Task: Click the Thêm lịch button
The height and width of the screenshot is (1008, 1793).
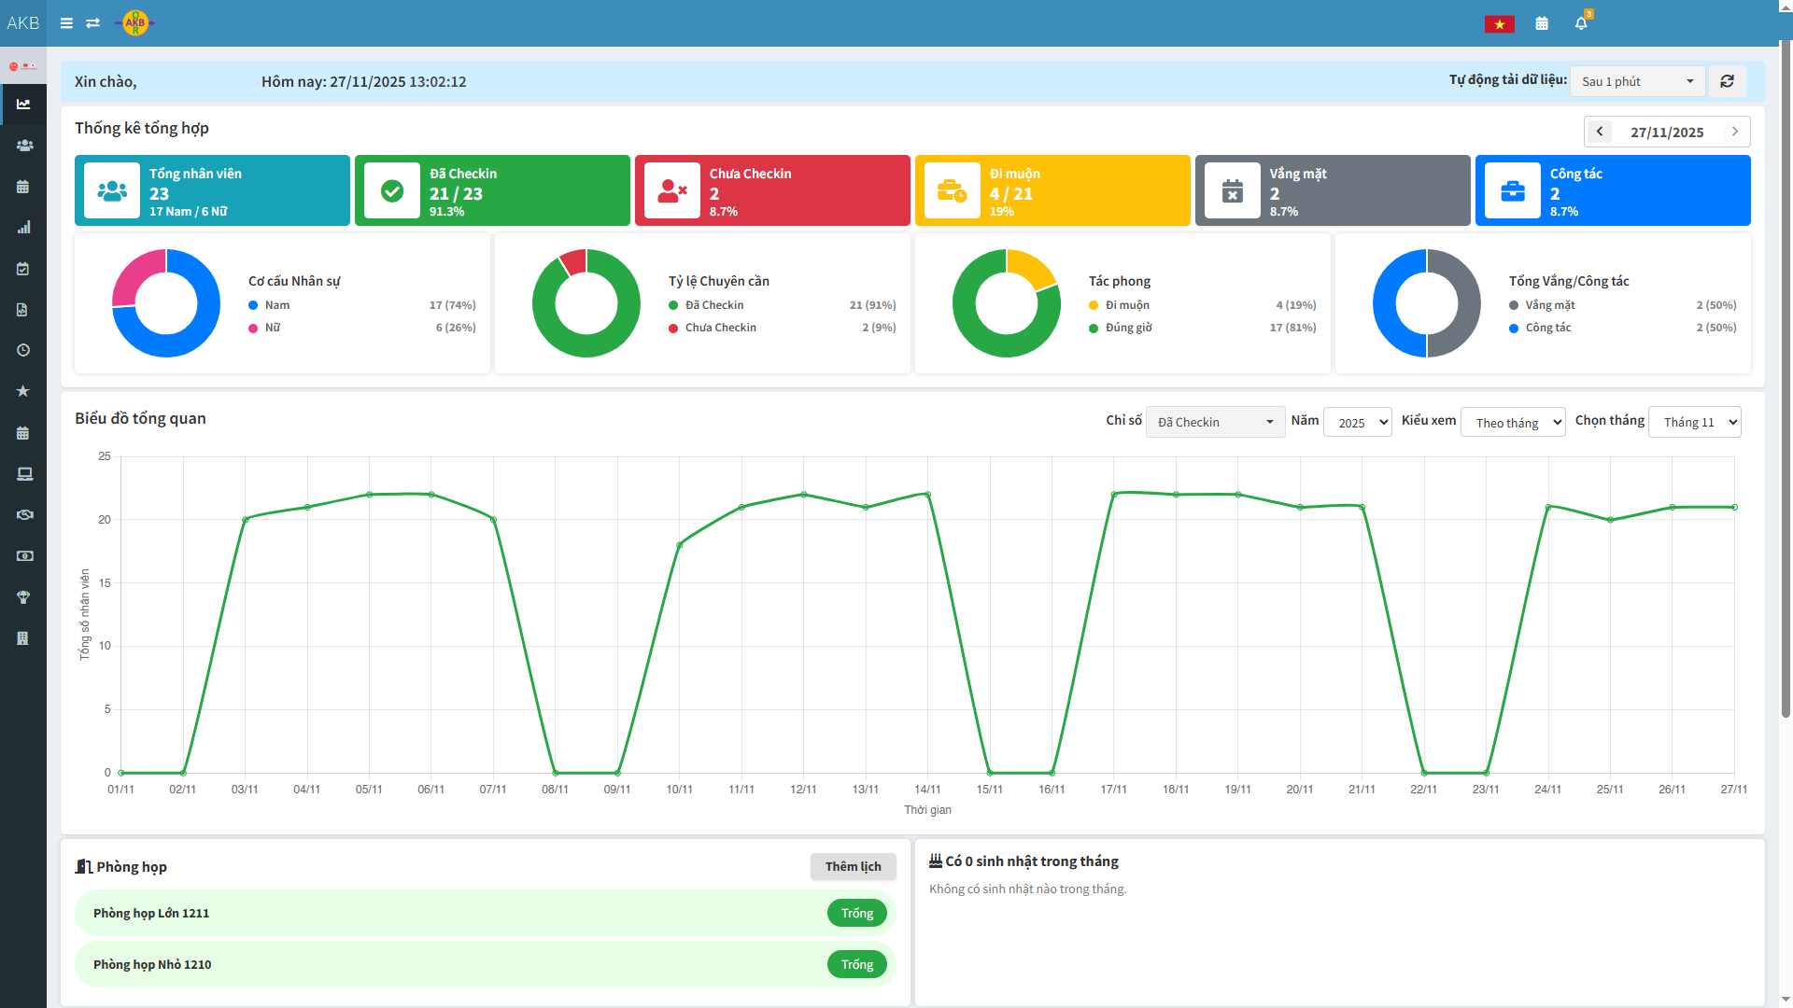Action: point(853,866)
